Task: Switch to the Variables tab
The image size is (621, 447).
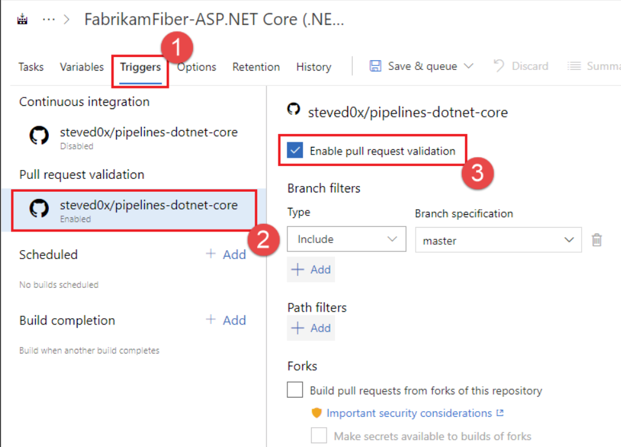Action: [x=81, y=67]
